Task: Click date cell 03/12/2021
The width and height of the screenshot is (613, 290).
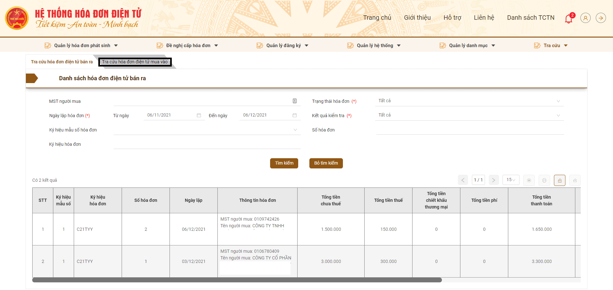Action: [x=193, y=261]
